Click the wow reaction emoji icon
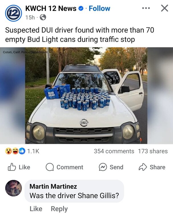The width and height of the screenshot is (173, 214). tap(8, 151)
